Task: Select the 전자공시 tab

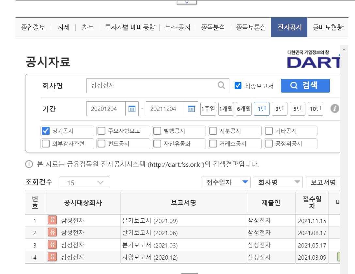Action: pos(289,27)
